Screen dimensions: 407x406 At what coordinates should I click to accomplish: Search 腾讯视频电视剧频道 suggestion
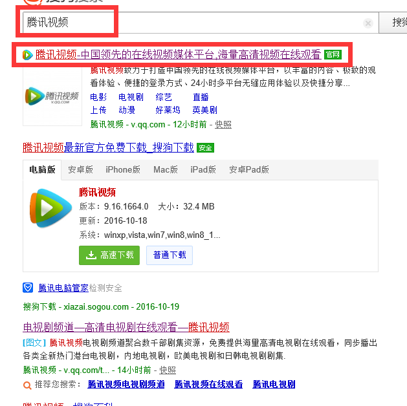tap(126, 385)
